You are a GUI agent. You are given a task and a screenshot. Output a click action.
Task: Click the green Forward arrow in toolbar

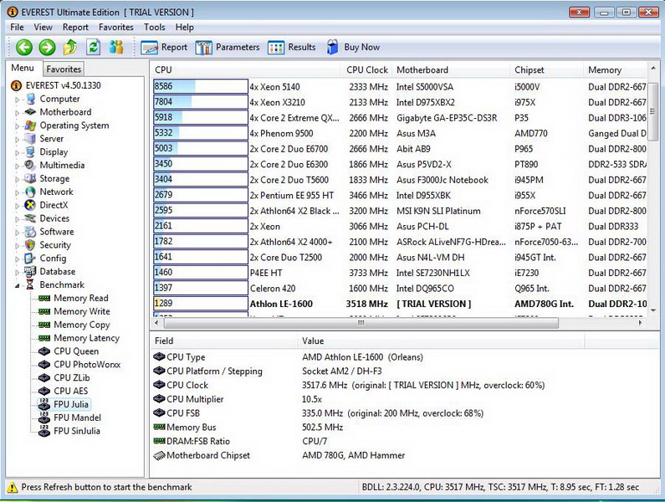click(47, 48)
